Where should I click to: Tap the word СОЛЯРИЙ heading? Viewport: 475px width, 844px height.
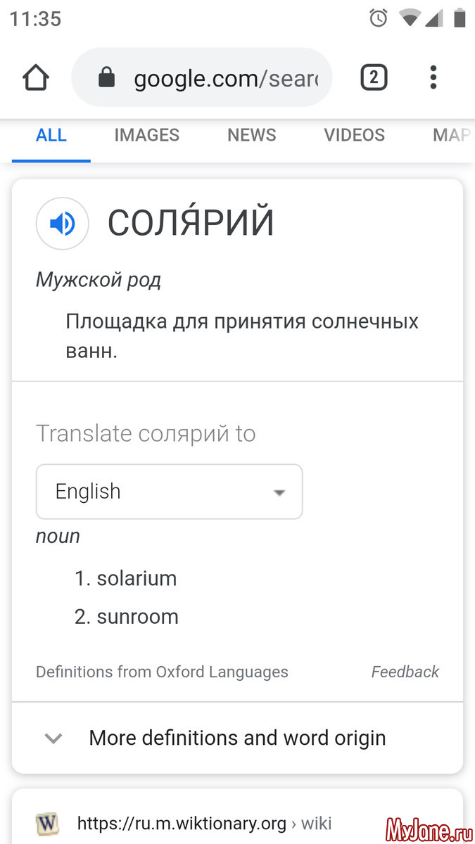[x=191, y=224]
